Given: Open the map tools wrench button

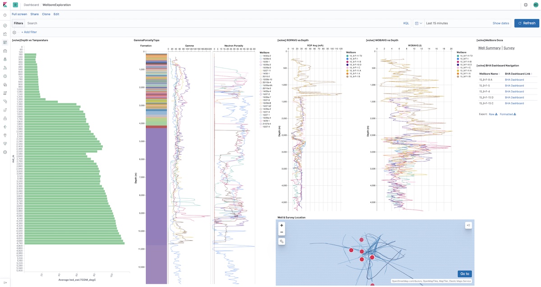Looking at the screenshot, I should pos(282,242).
